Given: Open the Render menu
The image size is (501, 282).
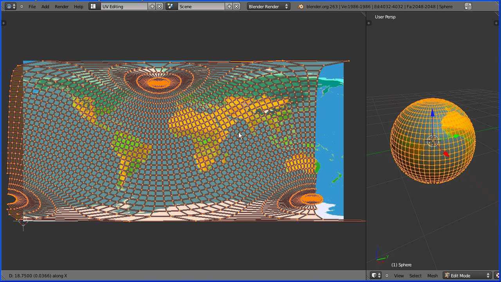Looking at the screenshot, I should [61, 6].
